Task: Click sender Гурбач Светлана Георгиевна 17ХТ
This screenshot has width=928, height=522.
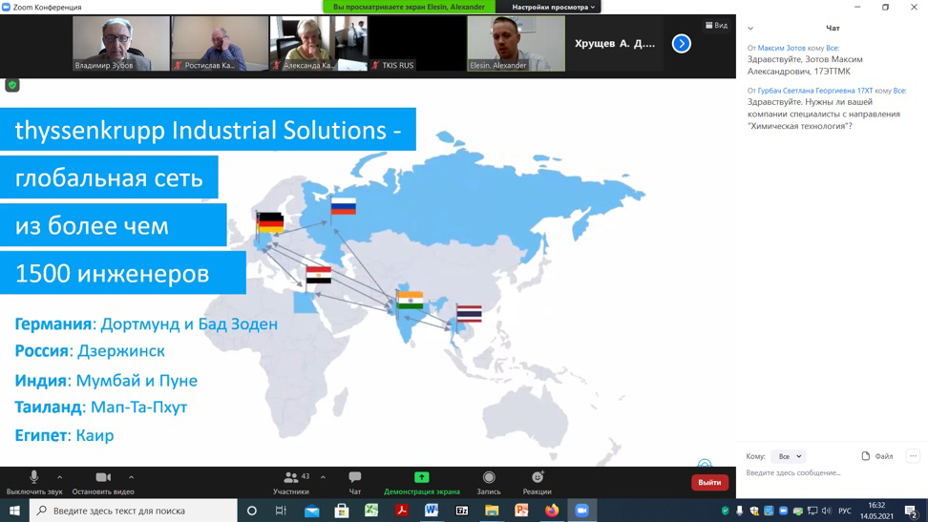Action: tap(815, 91)
